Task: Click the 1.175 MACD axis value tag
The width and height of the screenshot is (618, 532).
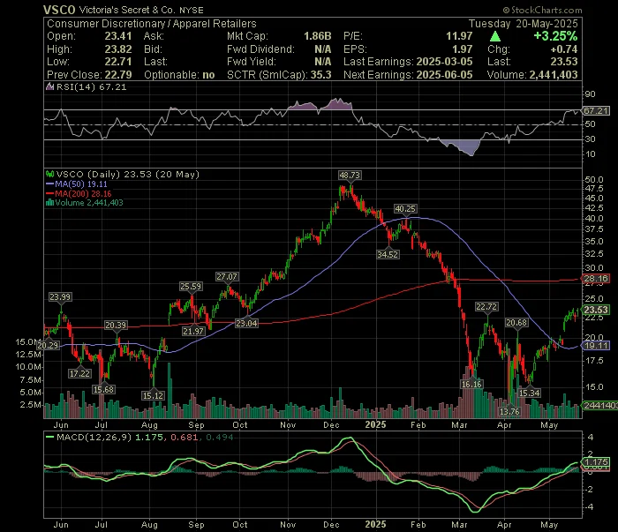Action: click(596, 462)
